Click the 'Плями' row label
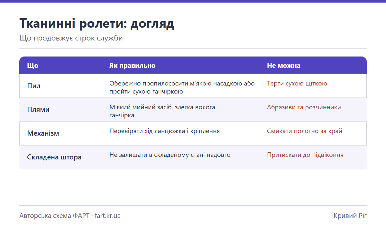This screenshot has height=225, width=386. (38, 110)
